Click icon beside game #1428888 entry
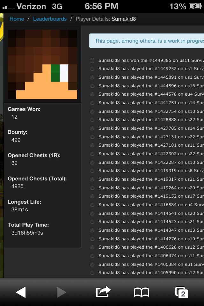 click(x=92, y=120)
